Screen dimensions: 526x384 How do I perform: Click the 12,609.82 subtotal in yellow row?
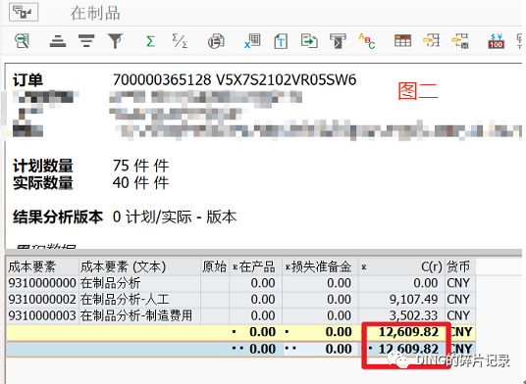point(408,332)
